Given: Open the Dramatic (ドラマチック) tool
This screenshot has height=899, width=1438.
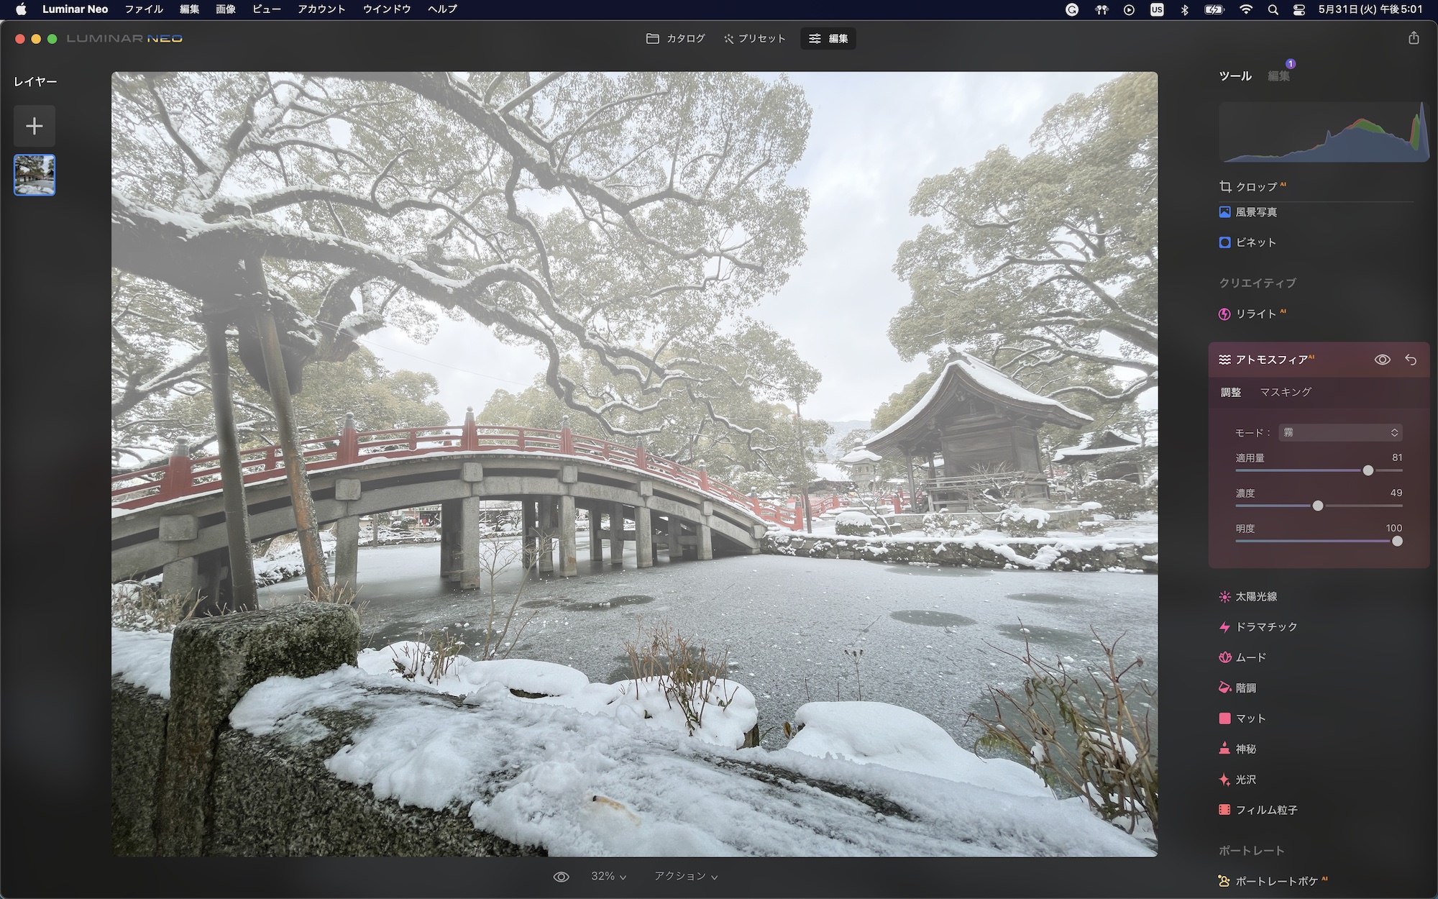Looking at the screenshot, I should 1265,627.
